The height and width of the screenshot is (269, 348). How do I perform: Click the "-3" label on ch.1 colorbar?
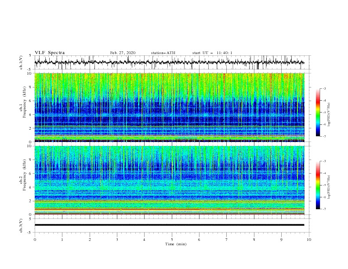pyautogui.click(x=324, y=88)
